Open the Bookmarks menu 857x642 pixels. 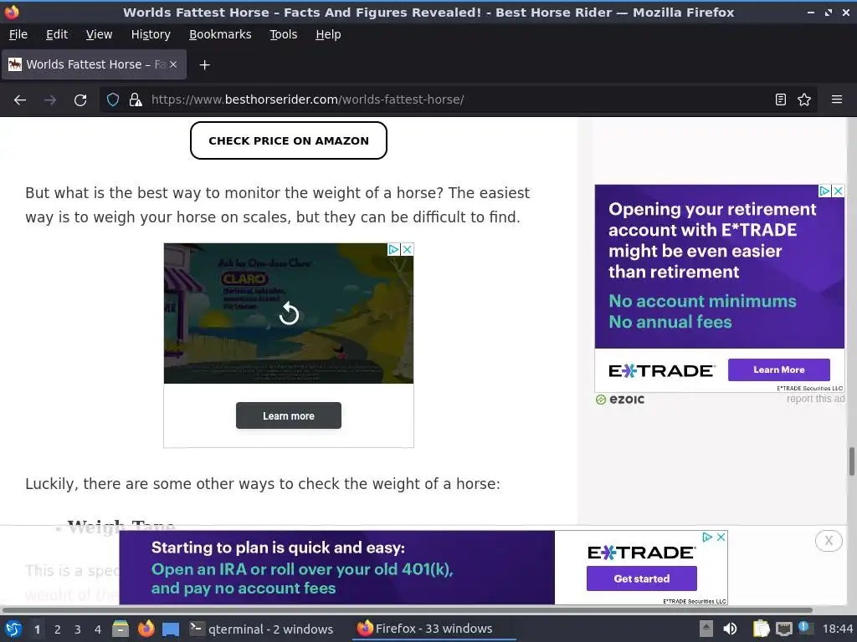[220, 34]
